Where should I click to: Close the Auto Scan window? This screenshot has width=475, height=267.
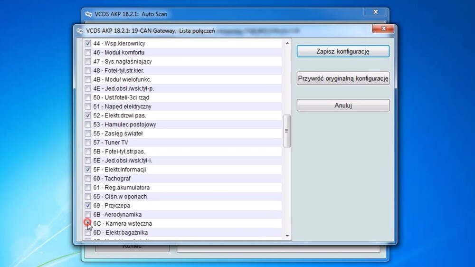tap(375, 12)
